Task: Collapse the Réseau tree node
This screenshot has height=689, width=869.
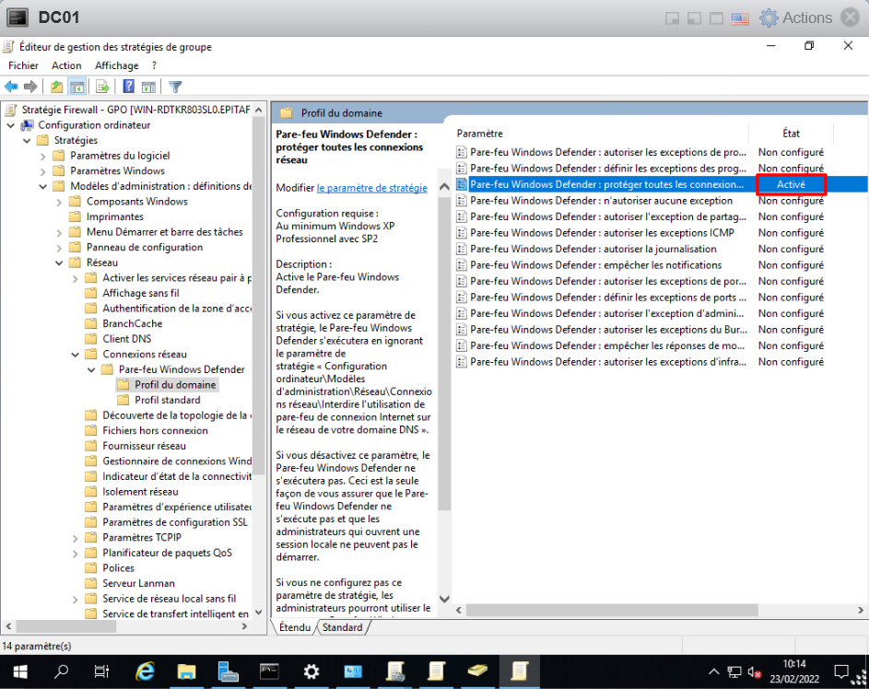Action: pyautogui.click(x=60, y=263)
